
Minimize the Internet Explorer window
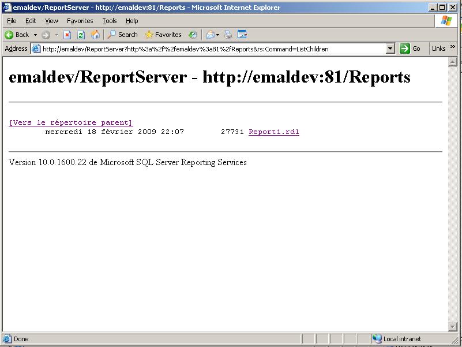pos(432,8)
